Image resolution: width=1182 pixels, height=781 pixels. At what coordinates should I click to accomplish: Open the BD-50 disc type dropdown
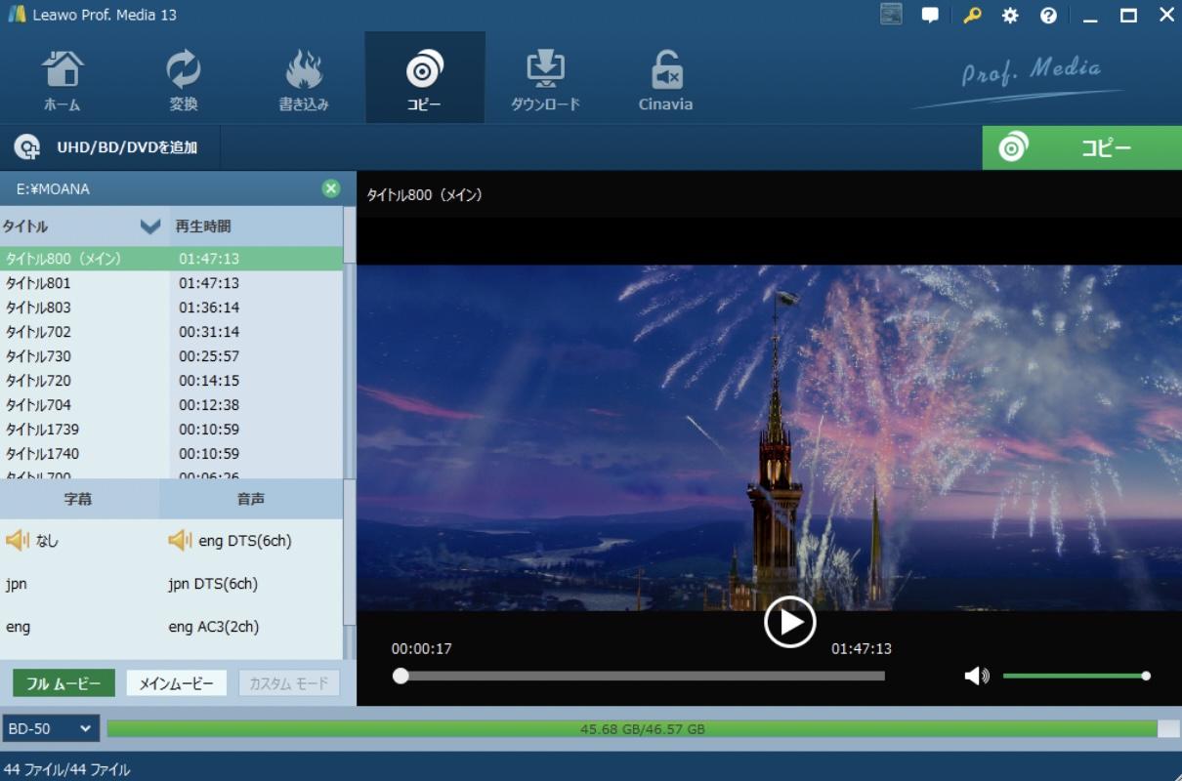click(51, 728)
